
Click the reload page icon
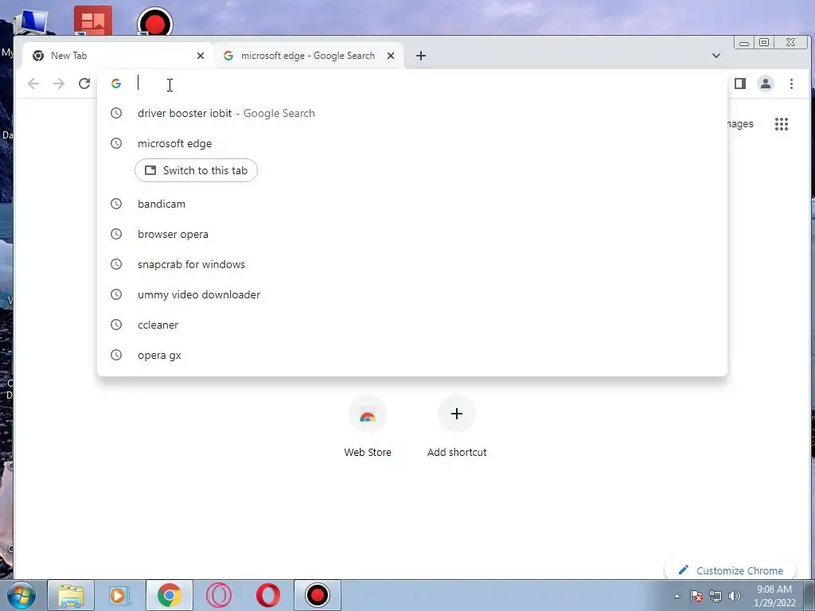(84, 84)
